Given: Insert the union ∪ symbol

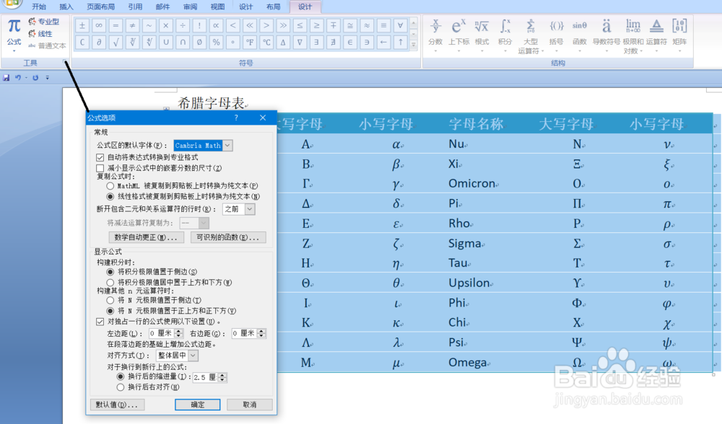Looking at the screenshot, I should tap(166, 43).
